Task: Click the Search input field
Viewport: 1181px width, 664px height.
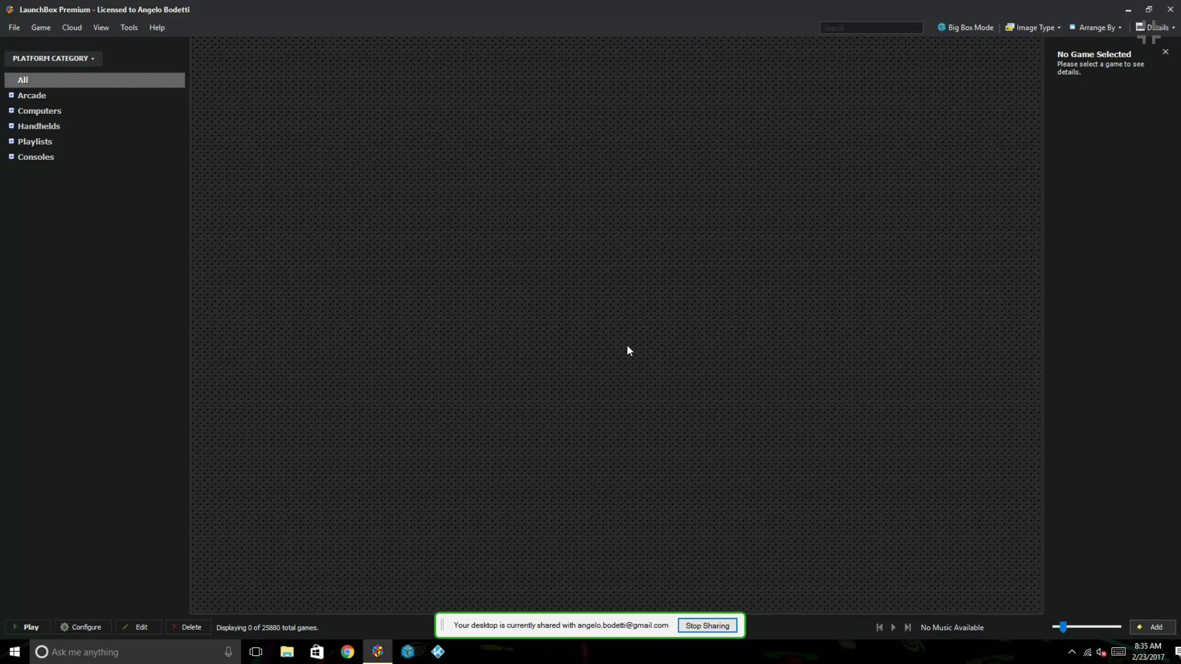Action: click(871, 28)
